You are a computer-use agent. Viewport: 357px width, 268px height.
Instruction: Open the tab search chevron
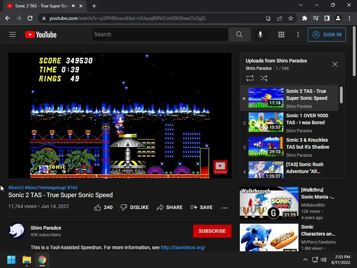click(301, 5)
